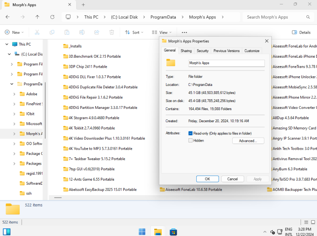
Task: Expand the Adobe folder node
Action: point(14,94)
